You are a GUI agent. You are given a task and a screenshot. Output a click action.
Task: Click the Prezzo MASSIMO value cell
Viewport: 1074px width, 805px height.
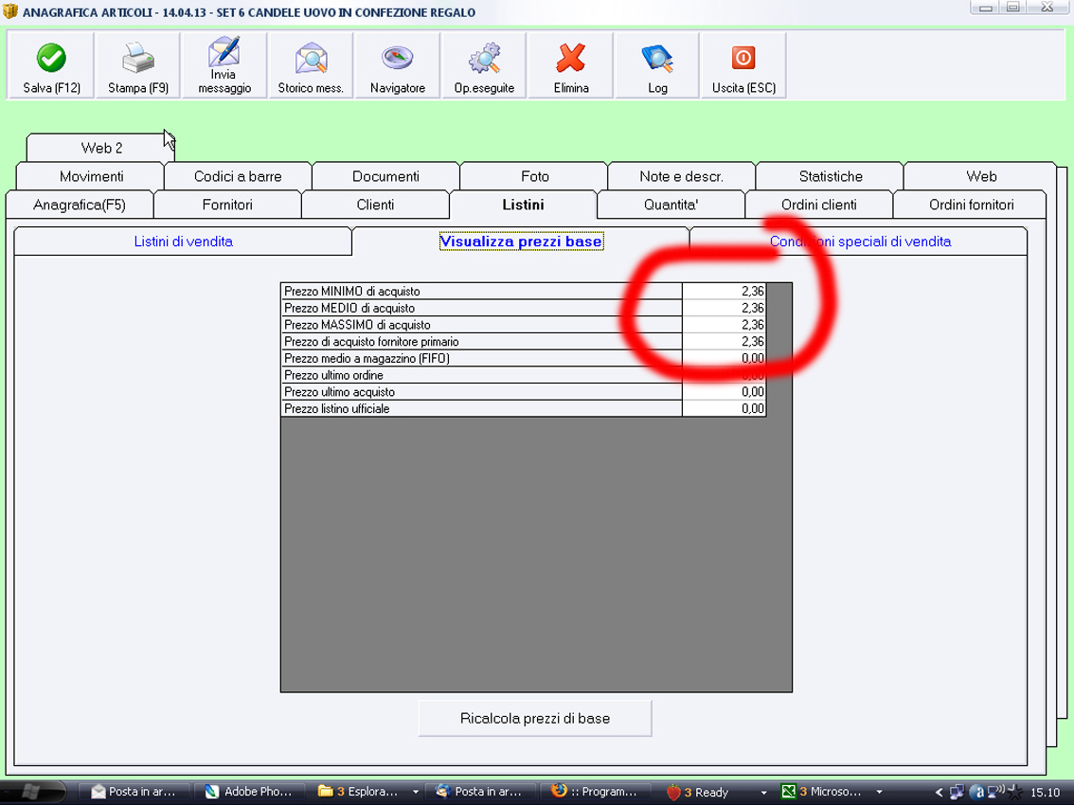pos(724,325)
